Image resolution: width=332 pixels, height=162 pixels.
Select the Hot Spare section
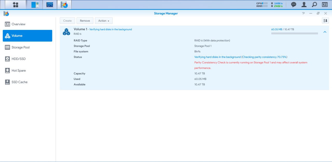(18, 70)
